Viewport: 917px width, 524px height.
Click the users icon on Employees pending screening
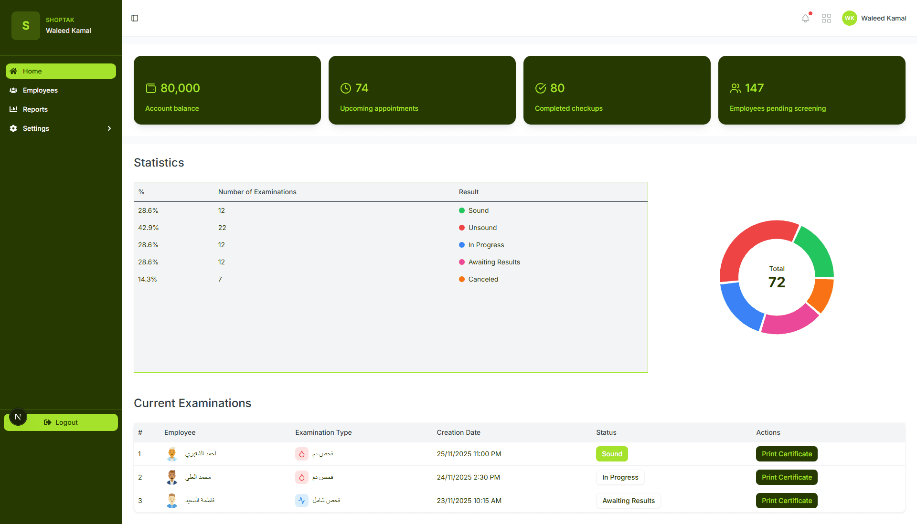pos(735,88)
